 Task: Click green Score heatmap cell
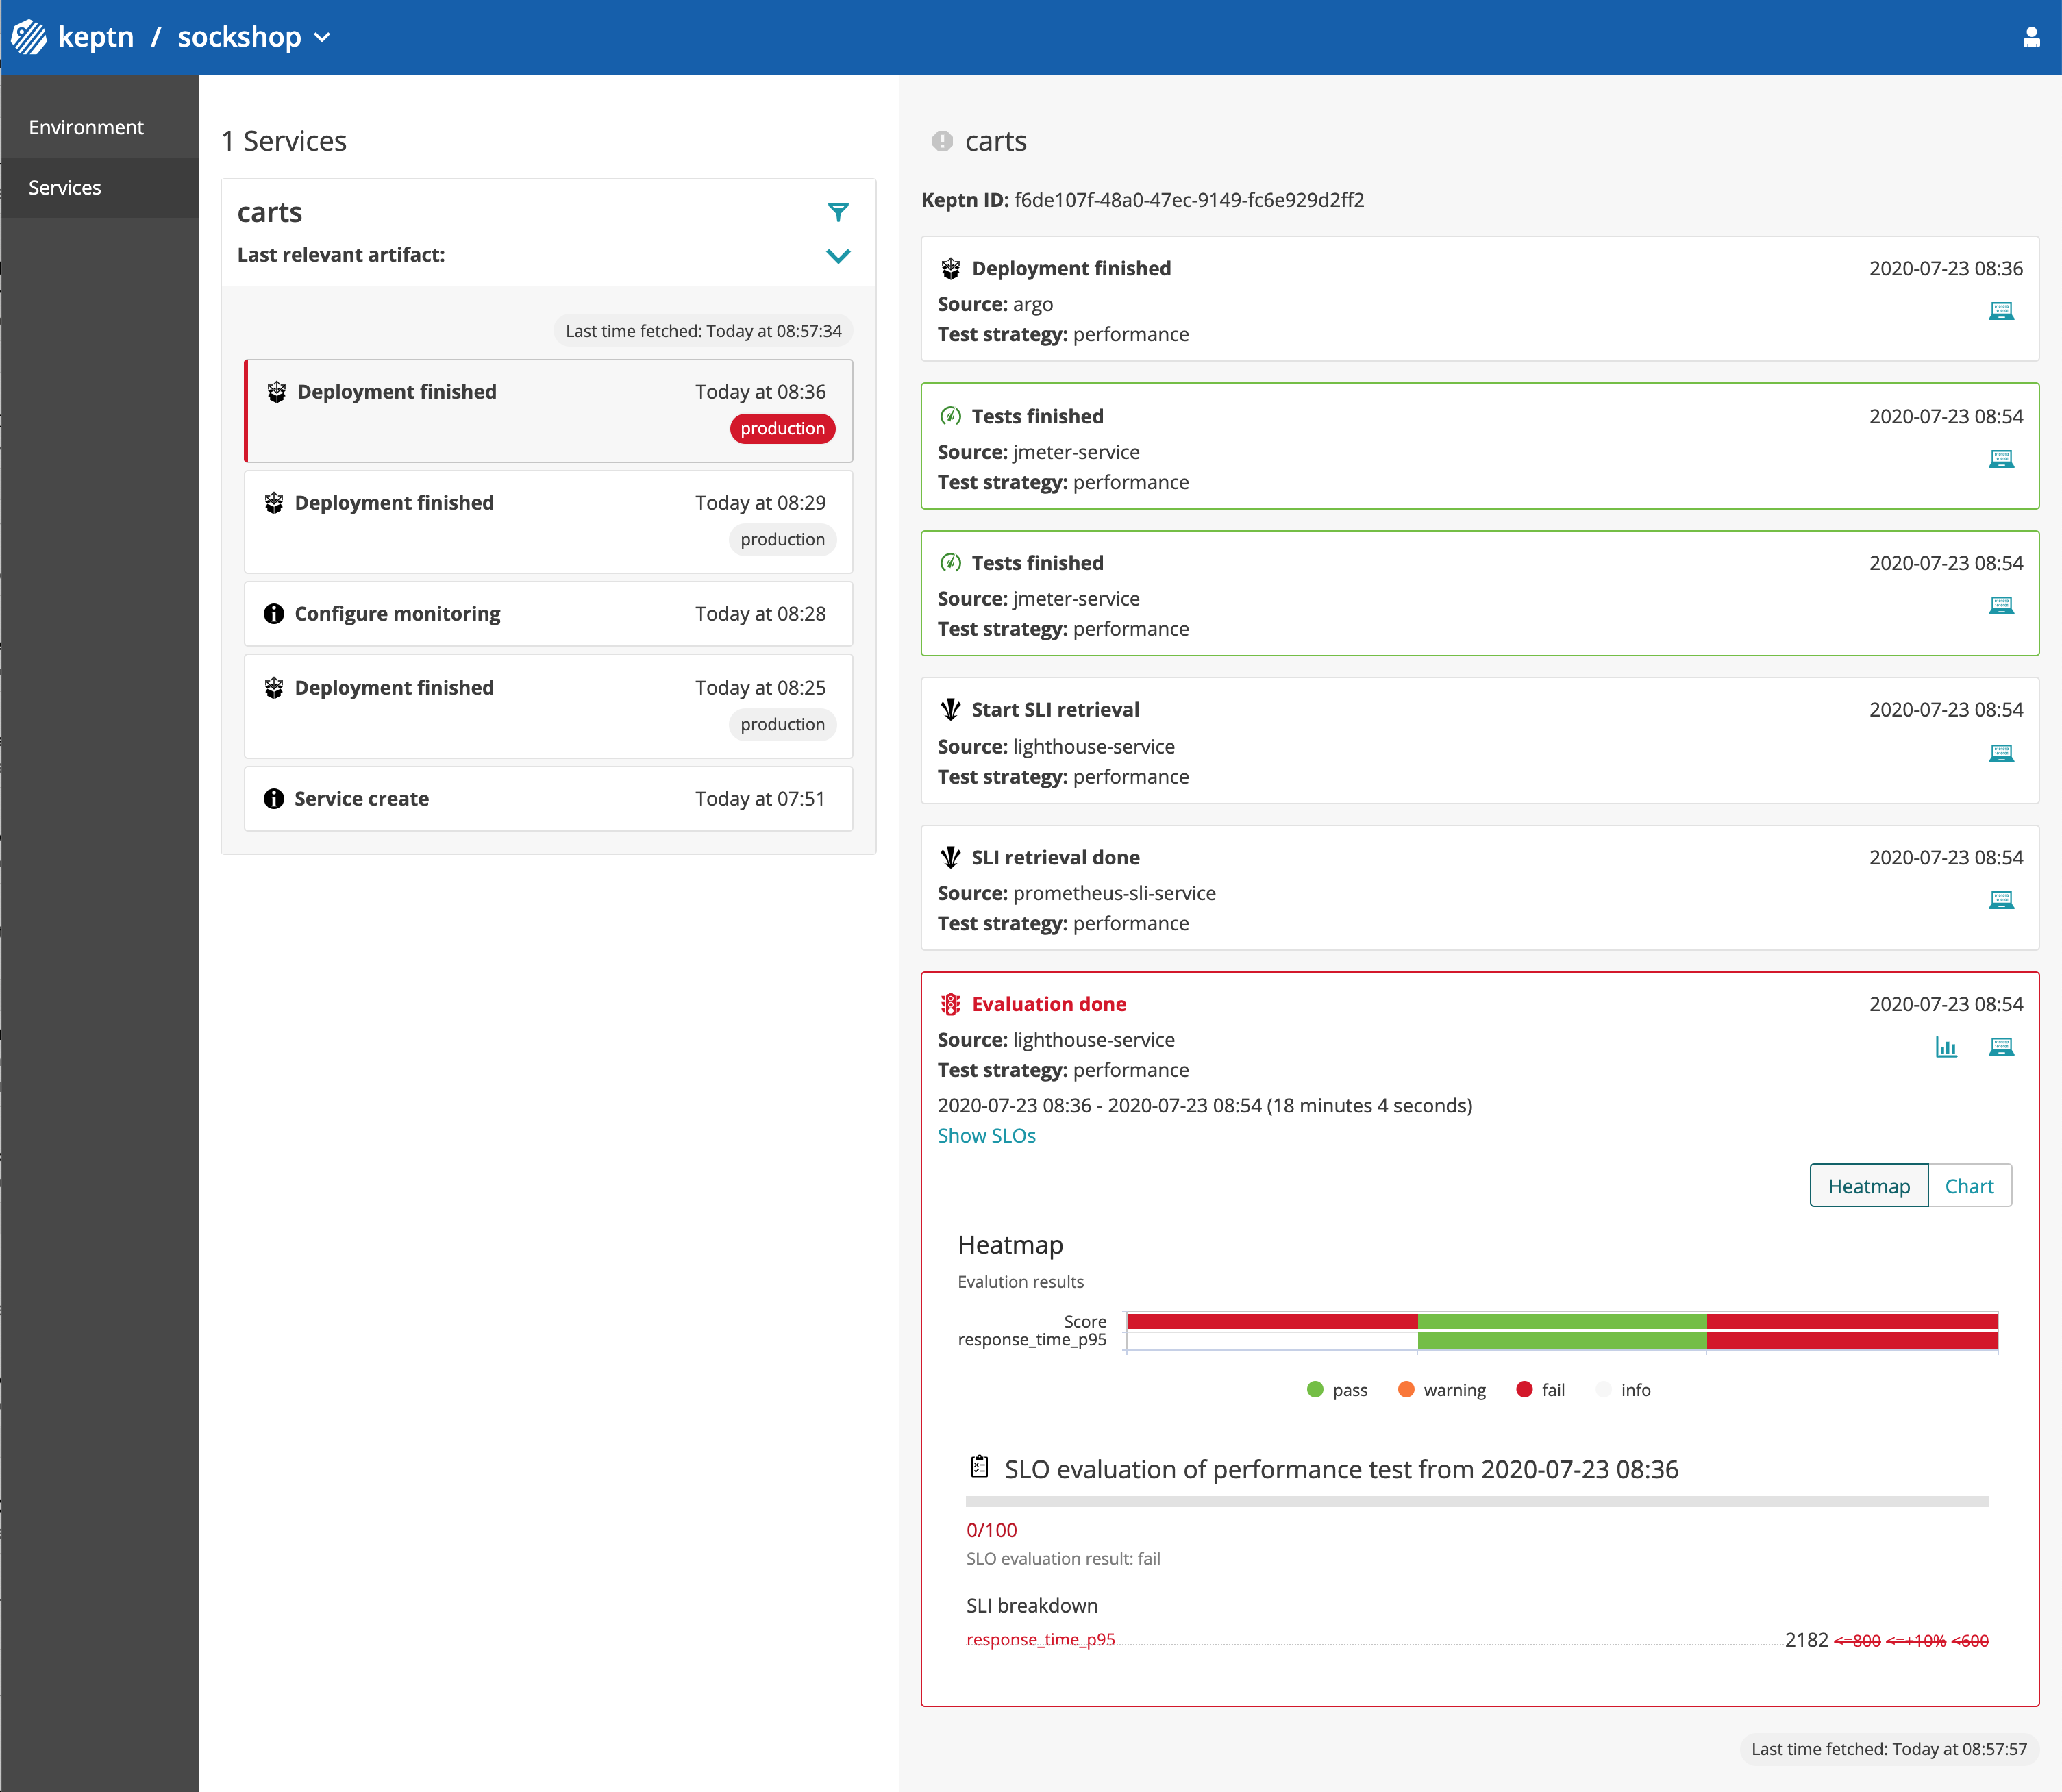click(x=1562, y=1321)
